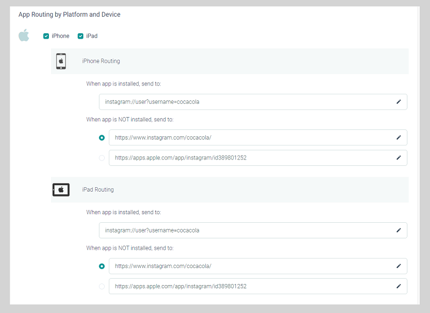Image resolution: width=430 pixels, height=313 pixels.
Task: Click the iPhone checkbox label text
Action: [60, 36]
